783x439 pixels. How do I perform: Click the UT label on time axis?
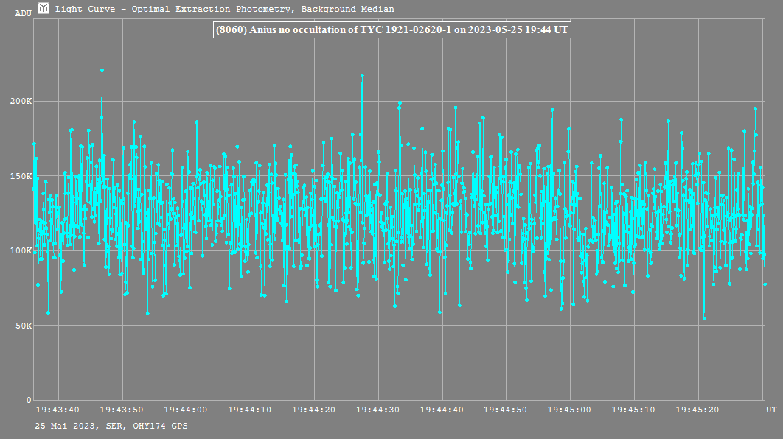[x=770, y=410]
